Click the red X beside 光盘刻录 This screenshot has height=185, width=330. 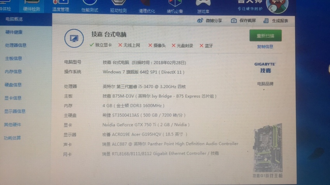pos(174,46)
